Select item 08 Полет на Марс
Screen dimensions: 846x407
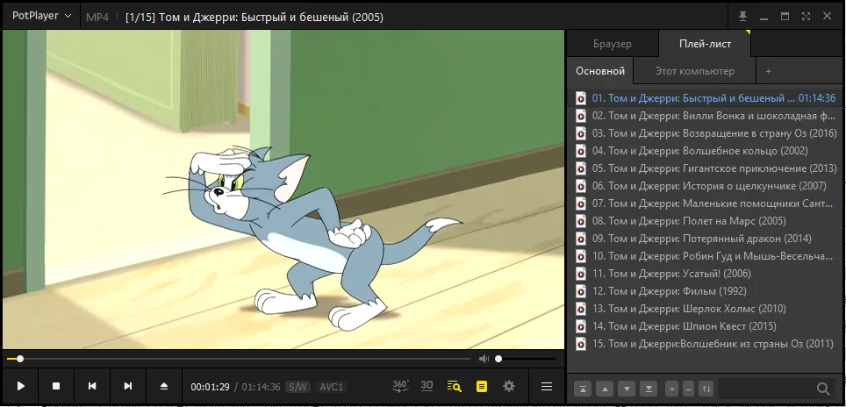pos(705,220)
